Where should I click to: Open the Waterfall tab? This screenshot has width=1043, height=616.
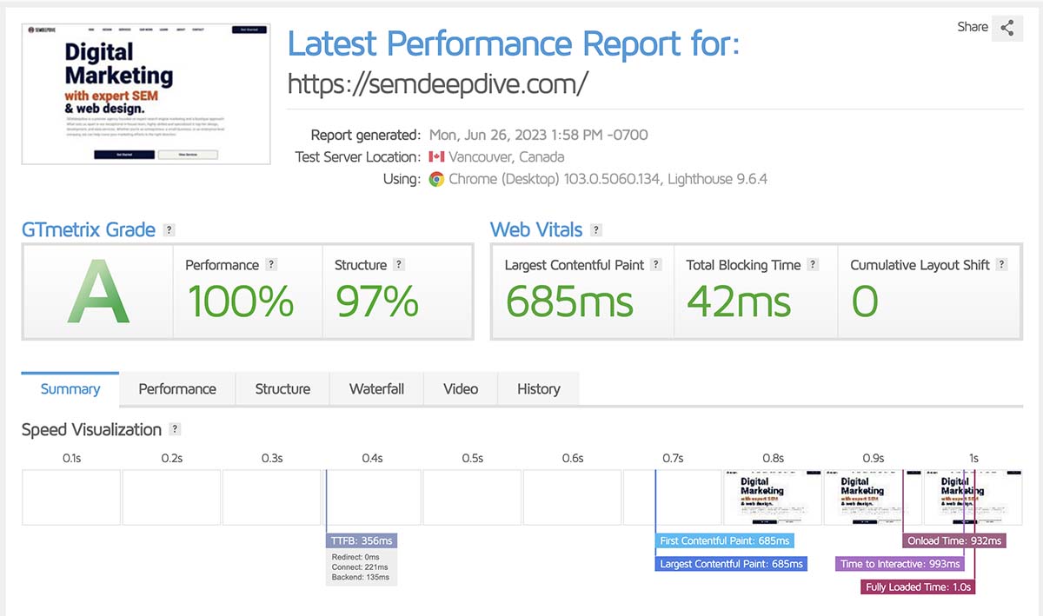(376, 388)
